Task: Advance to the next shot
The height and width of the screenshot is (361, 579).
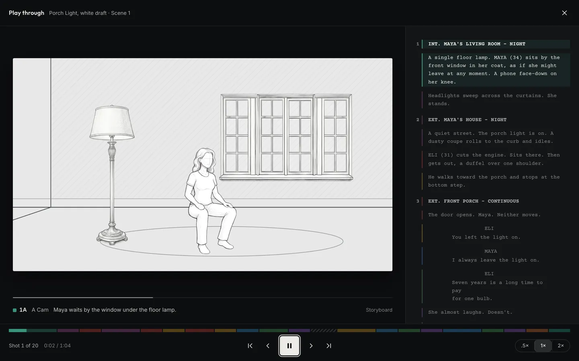Action: click(x=311, y=346)
